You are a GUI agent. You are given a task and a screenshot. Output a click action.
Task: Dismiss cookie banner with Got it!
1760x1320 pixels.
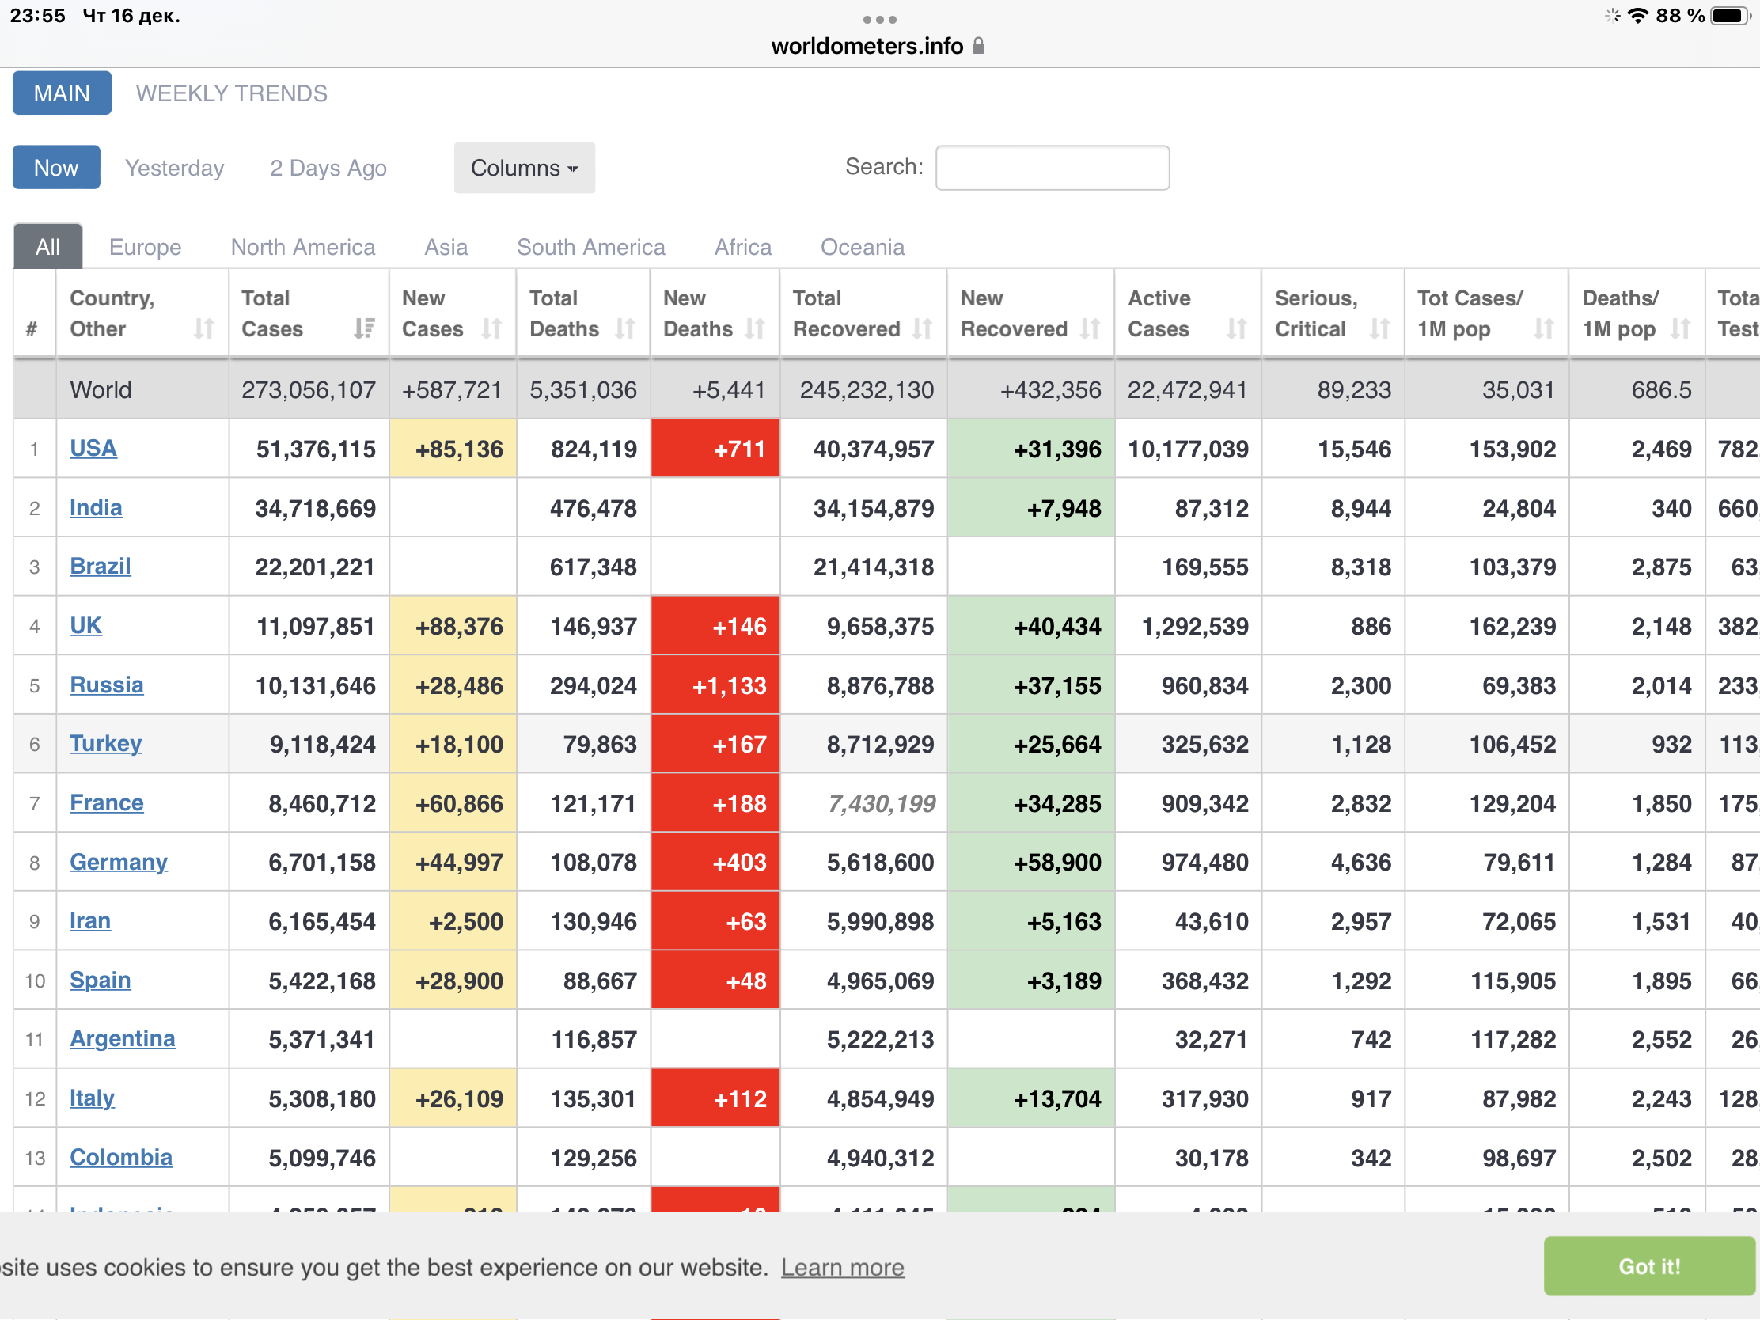(x=1648, y=1266)
